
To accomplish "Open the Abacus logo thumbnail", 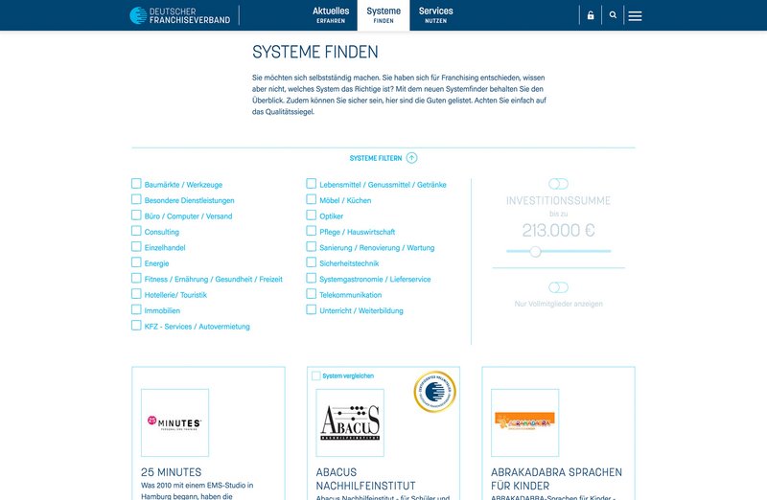I will [x=350, y=422].
